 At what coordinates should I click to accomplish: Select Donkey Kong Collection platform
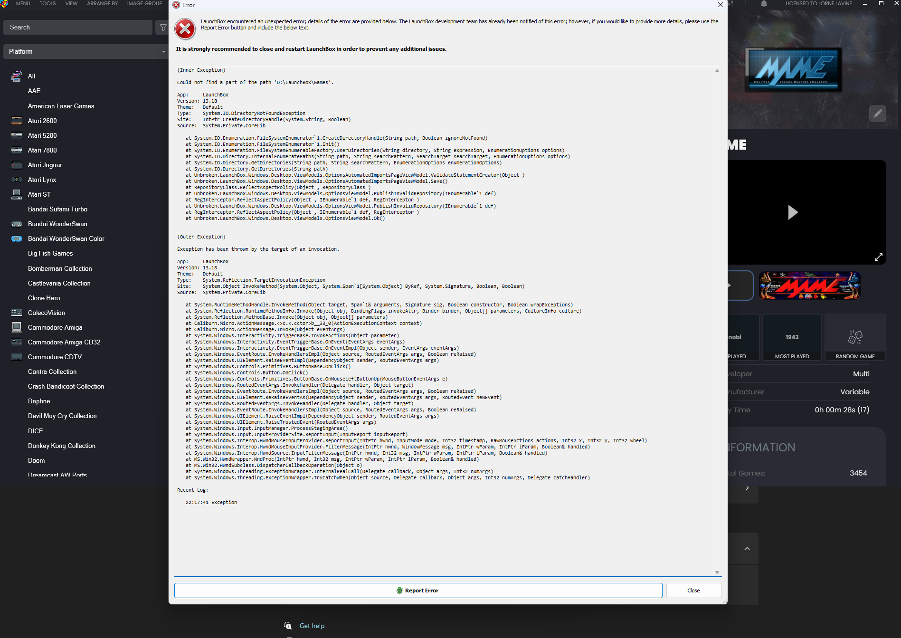[x=62, y=446]
